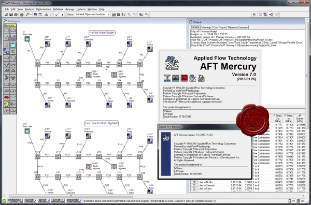This screenshot has height=205, width=311.
Task: Toggle the Solution Control status checkbox
Action: coord(35,201)
